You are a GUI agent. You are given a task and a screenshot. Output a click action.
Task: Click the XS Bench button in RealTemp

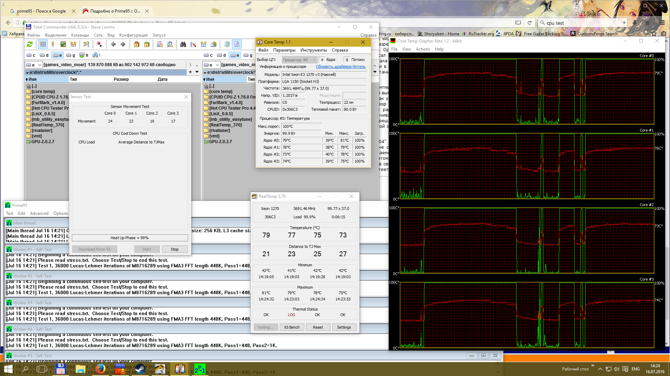click(x=291, y=327)
